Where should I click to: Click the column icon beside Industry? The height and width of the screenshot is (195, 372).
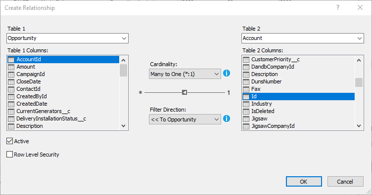(246, 104)
